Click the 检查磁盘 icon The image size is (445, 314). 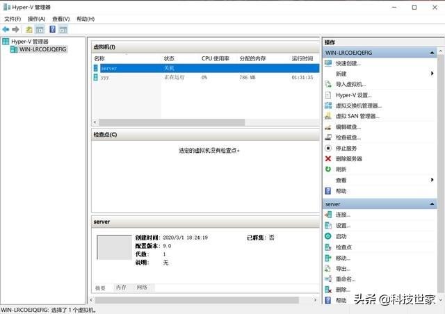(x=328, y=138)
